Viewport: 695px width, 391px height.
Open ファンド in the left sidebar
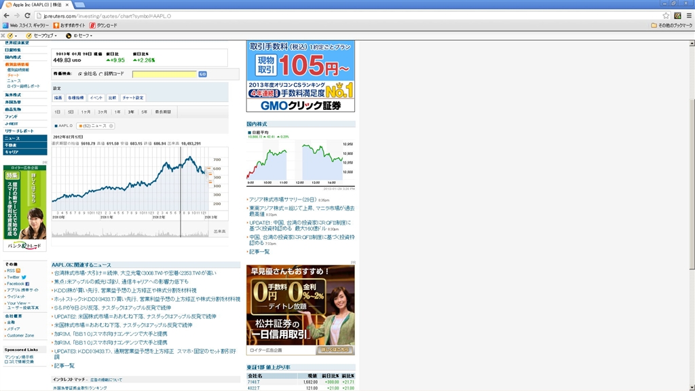(x=12, y=117)
